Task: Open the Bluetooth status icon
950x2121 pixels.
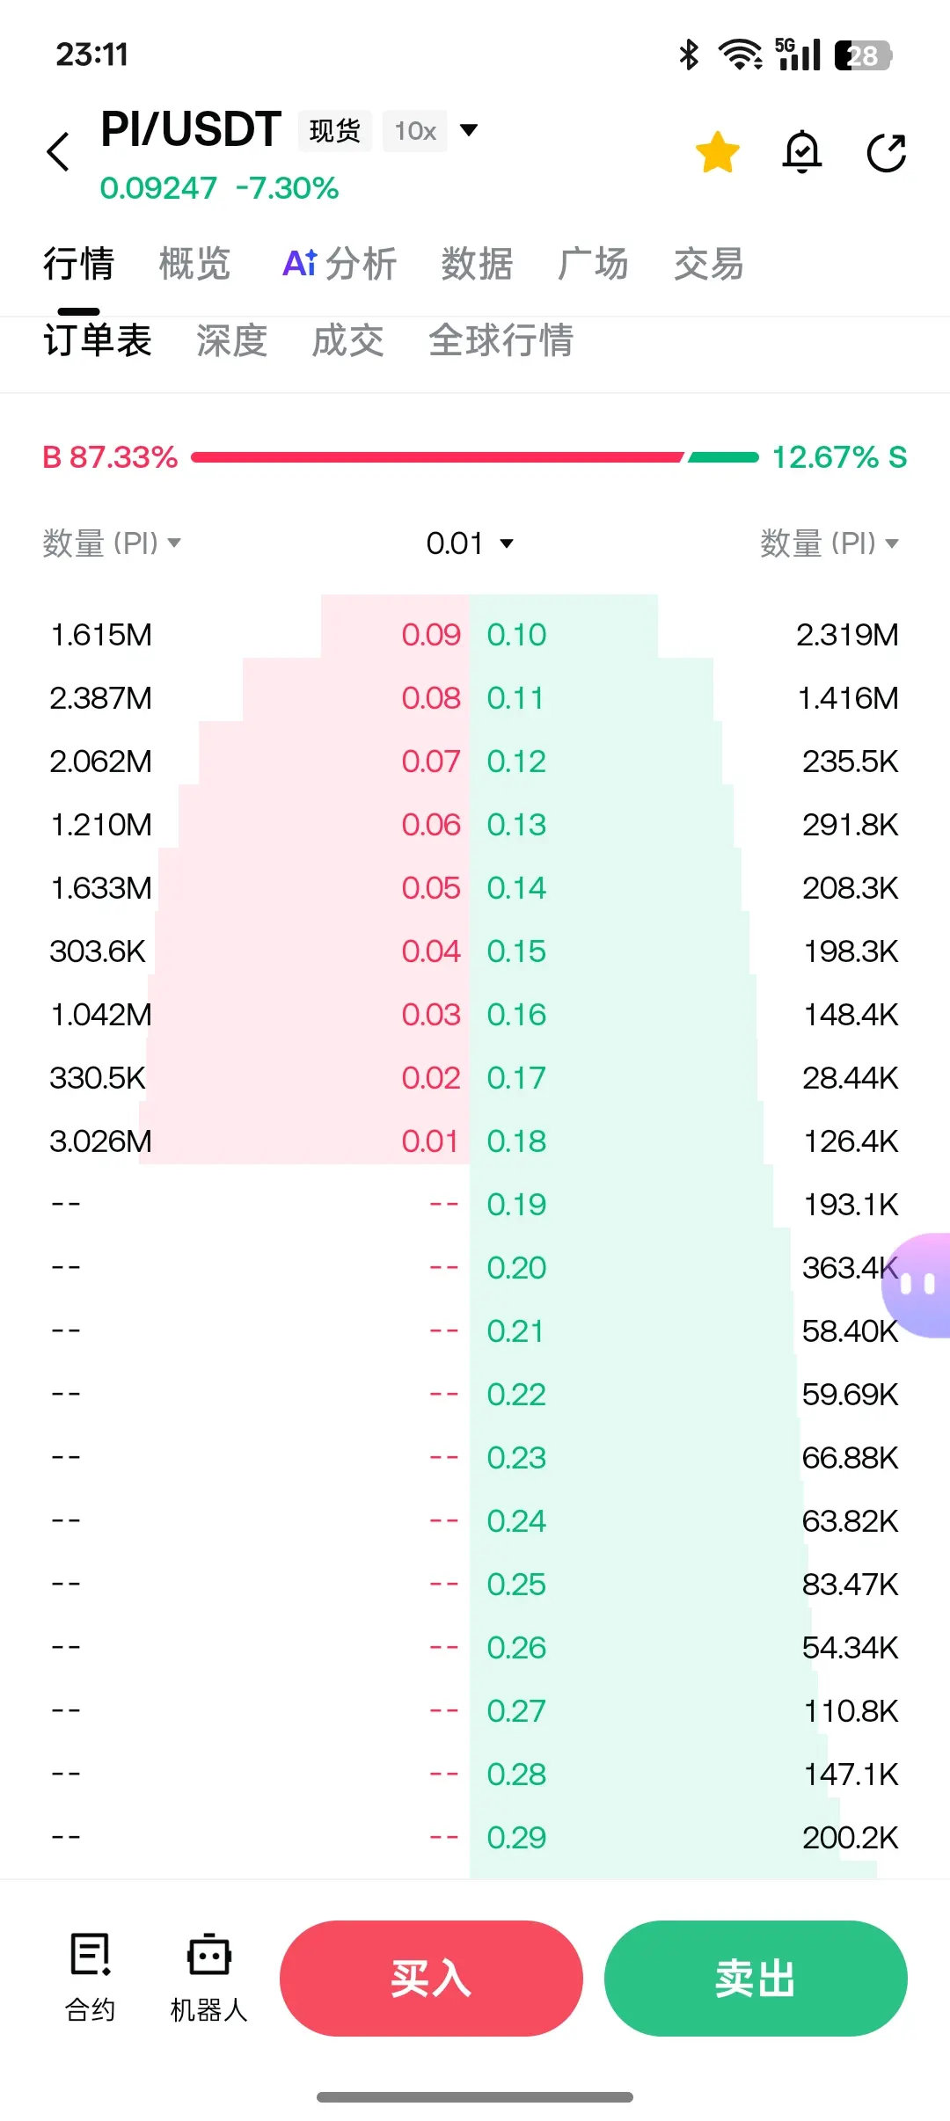Action: pyautogui.click(x=689, y=55)
